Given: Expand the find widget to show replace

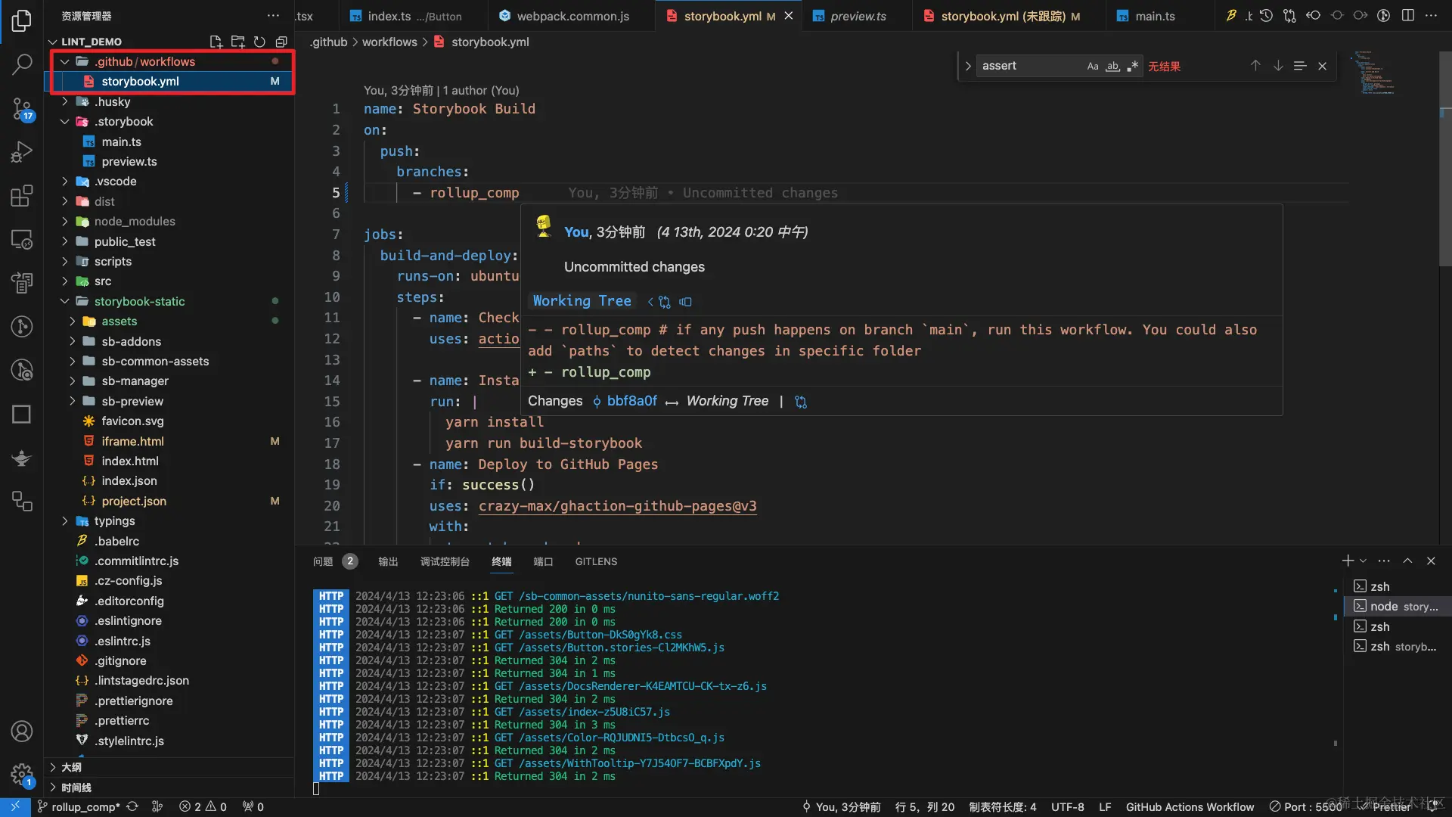Looking at the screenshot, I should tap(967, 66).
